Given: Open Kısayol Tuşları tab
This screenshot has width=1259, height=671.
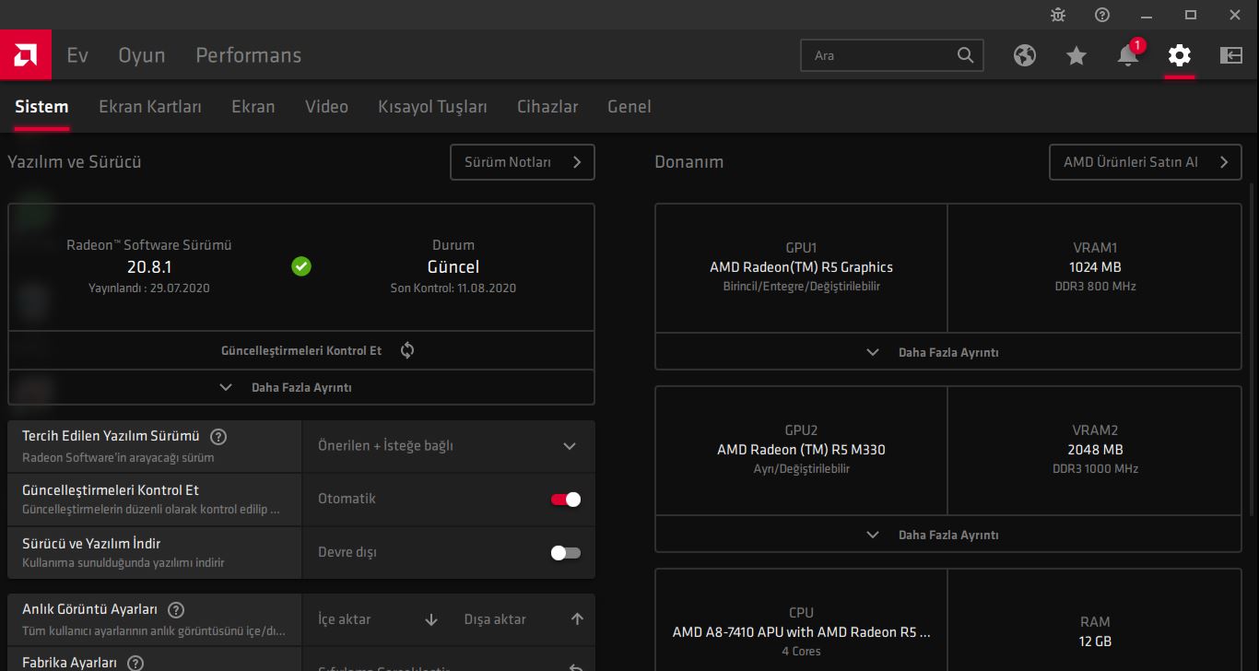Looking at the screenshot, I should tap(432, 107).
